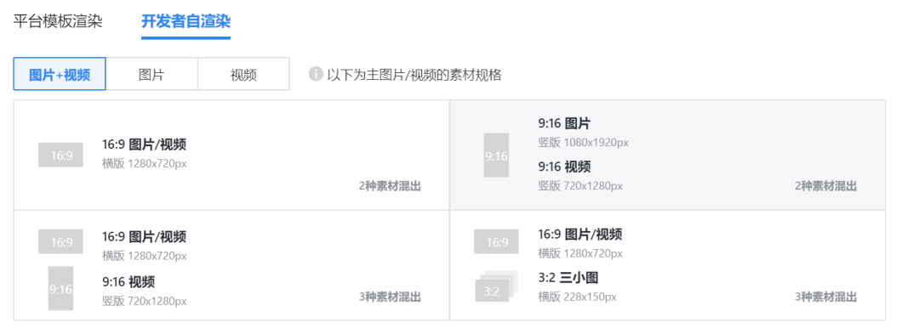919x334 pixels.
Task: Click 2种素材混出 in the top-left card
Action: point(390,187)
